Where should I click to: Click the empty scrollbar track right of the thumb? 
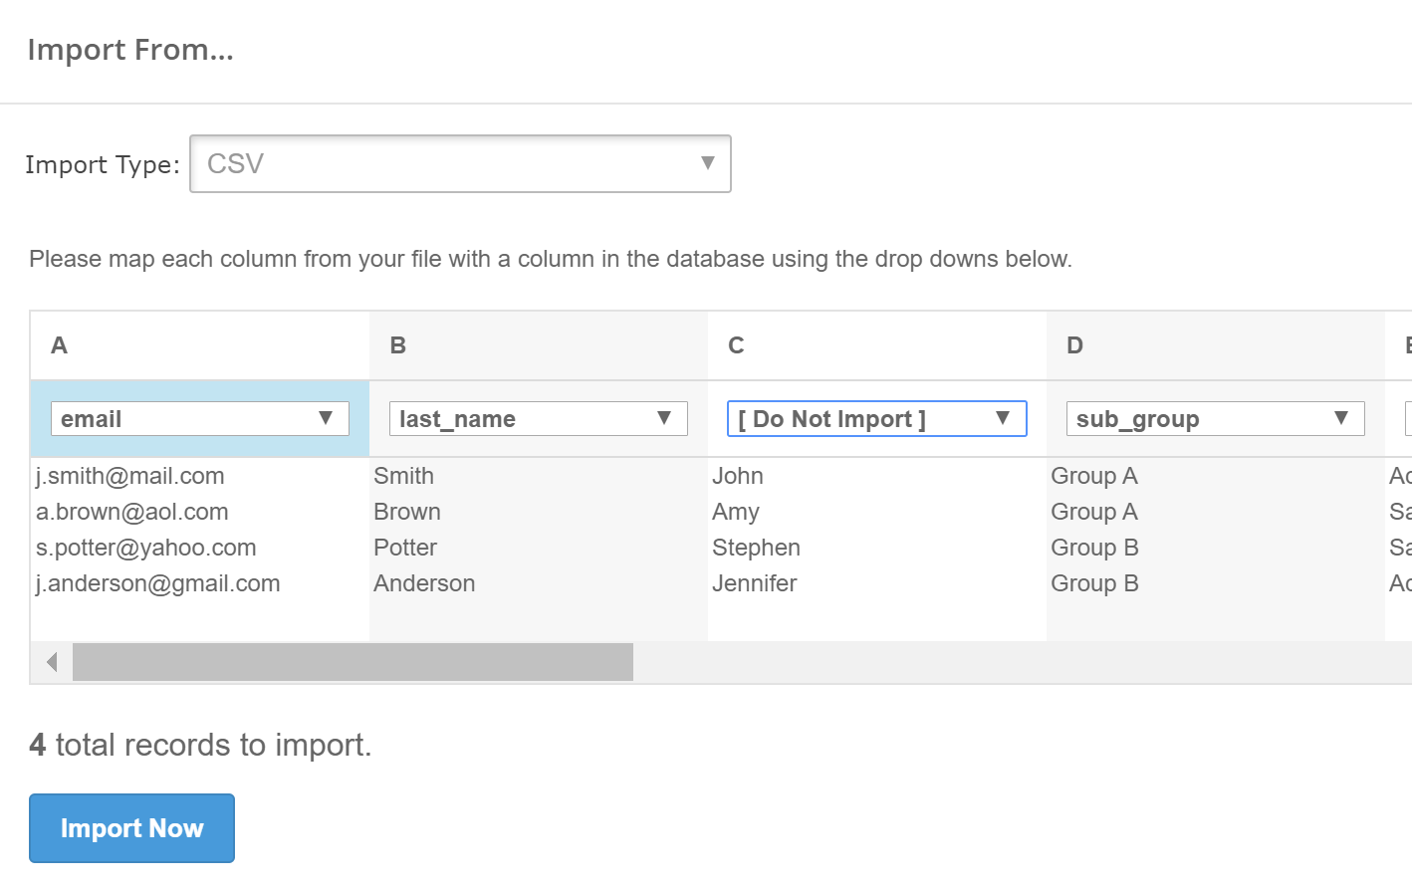point(996,662)
